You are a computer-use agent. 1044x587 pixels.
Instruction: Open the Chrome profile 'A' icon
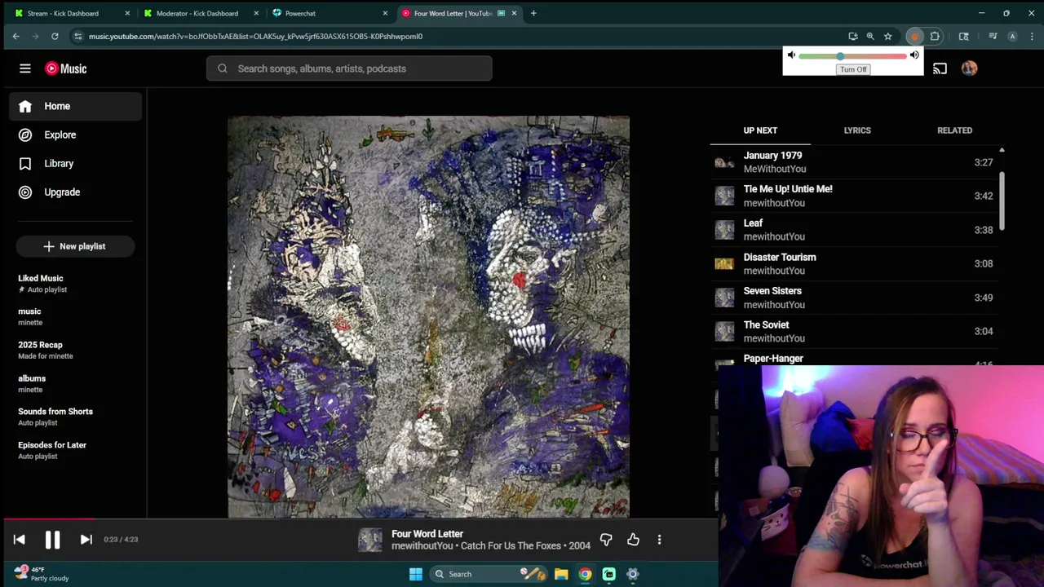pos(1012,36)
